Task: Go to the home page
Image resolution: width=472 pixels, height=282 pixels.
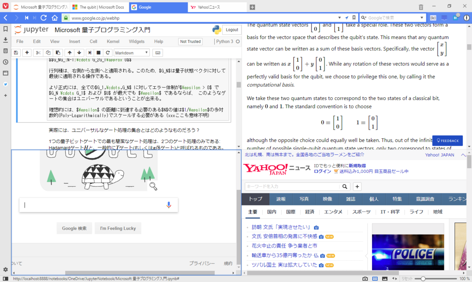Action: tap(54, 18)
